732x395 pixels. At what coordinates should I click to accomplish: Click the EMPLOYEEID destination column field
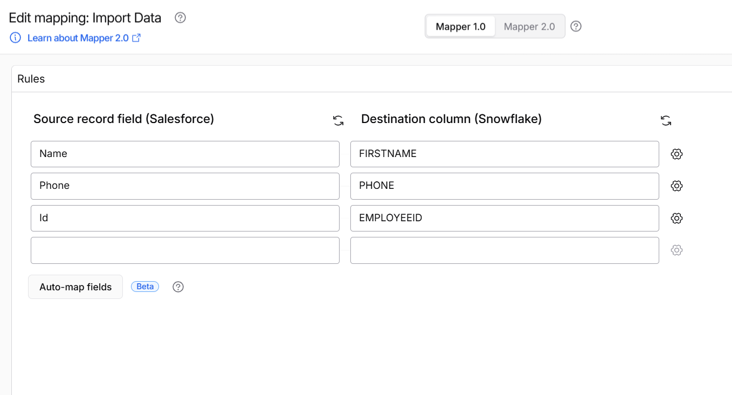coord(504,219)
